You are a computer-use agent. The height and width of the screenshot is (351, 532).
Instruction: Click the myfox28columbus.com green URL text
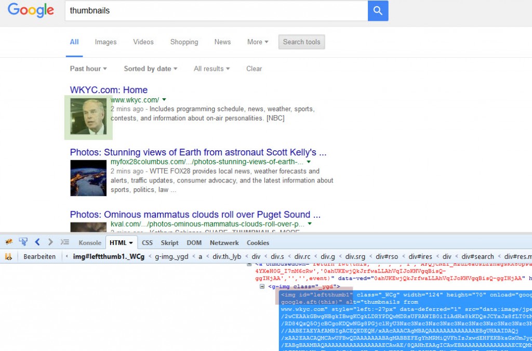[x=207, y=162]
